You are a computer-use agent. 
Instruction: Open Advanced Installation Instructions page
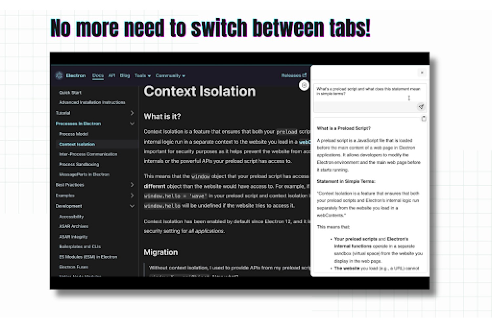point(92,103)
